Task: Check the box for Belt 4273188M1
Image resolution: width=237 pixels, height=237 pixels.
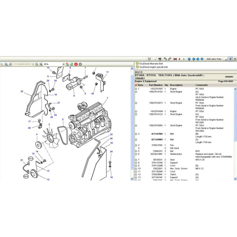Action: pyautogui.click(x=136, y=139)
